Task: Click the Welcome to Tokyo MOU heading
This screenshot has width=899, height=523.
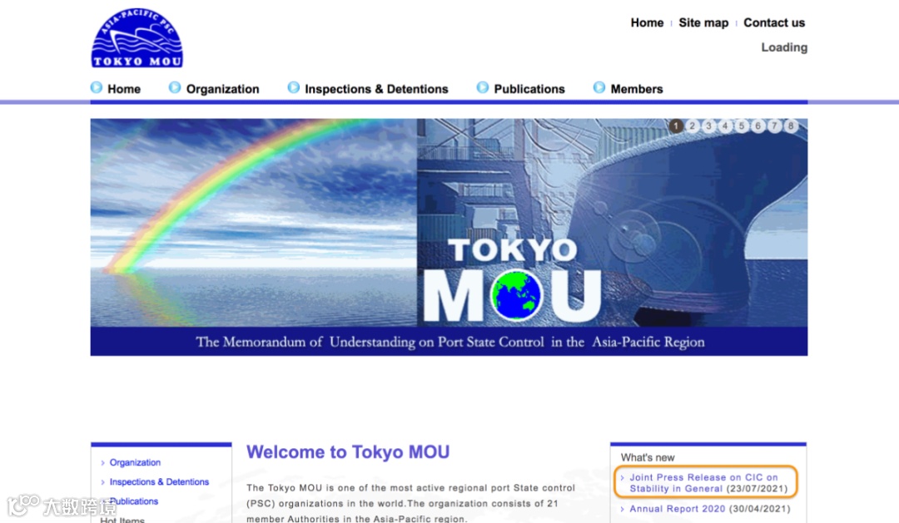Action: tap(348, 452)
